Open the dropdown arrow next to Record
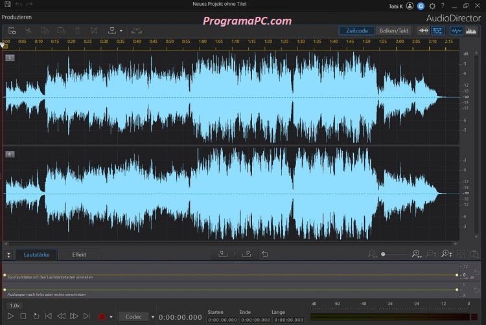Viewport: 486px width, 325px height. pyautogui.click(x=111, y=317)
